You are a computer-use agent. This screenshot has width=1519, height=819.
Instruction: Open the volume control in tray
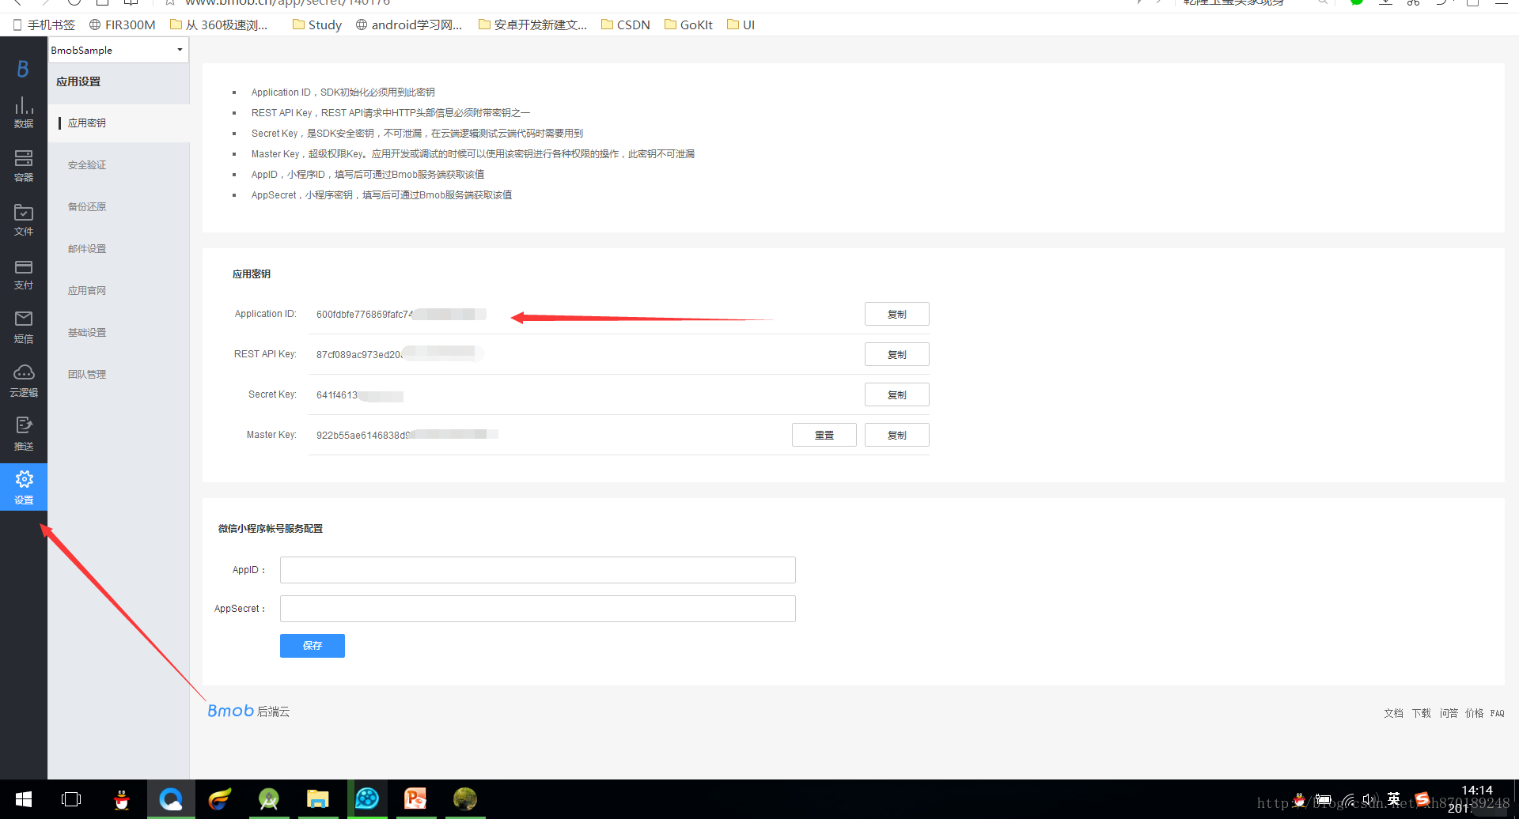click(x=1370, y=800)
